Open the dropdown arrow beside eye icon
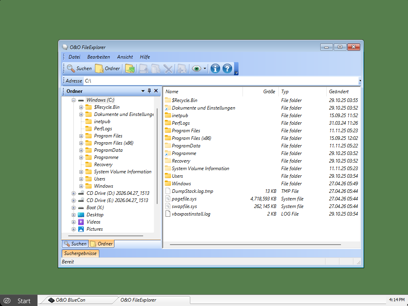408x306 pixels. pyautogui.click(x=205, y=69)
